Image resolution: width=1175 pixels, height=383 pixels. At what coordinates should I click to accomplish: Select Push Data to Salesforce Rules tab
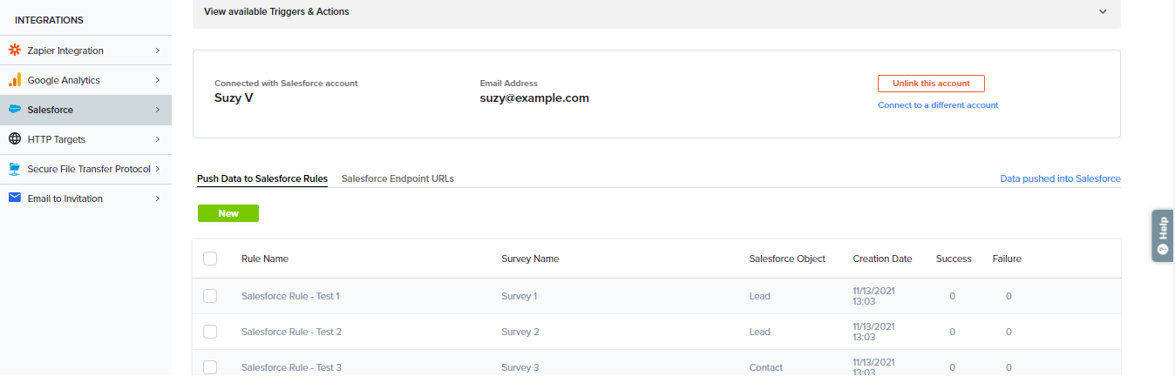click(262, 178)
